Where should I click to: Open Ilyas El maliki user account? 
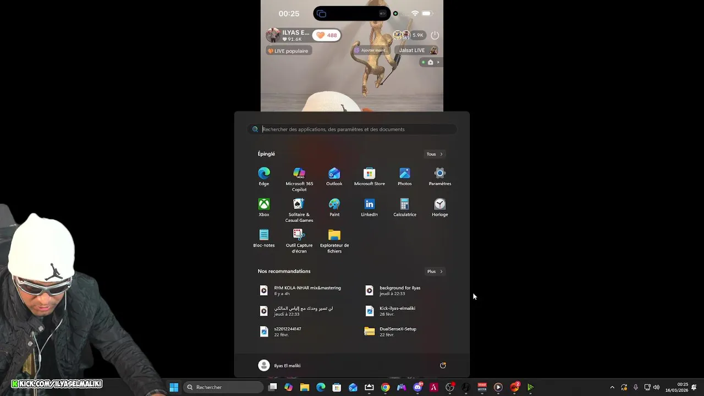pos(279,365)
